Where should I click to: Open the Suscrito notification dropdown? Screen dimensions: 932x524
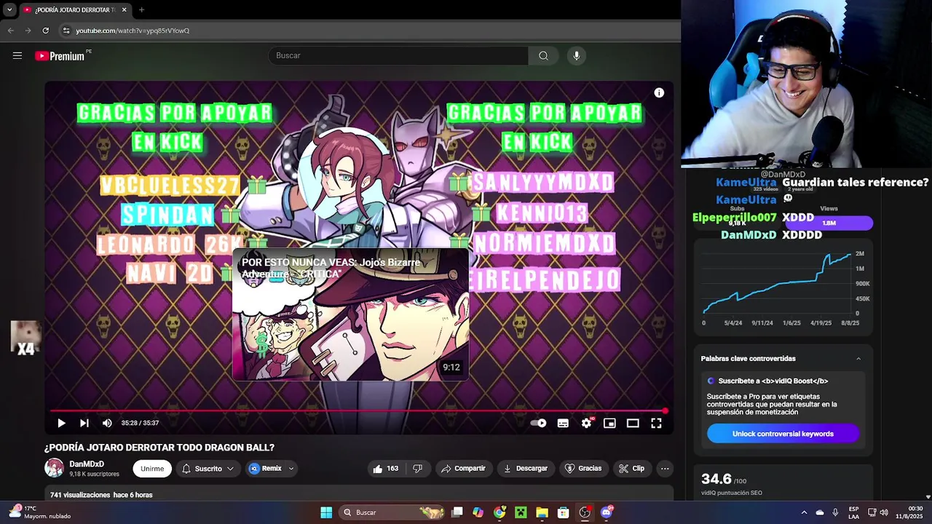coord(208,469)
